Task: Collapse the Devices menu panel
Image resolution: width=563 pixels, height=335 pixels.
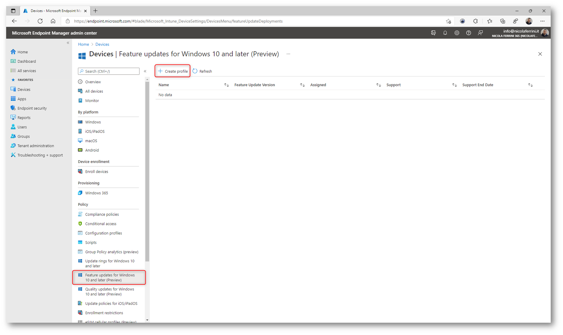Action: coord(145,71)
